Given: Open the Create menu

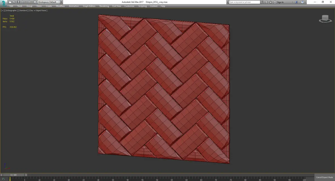Looking at the screenshot, I should coord(49,6).
